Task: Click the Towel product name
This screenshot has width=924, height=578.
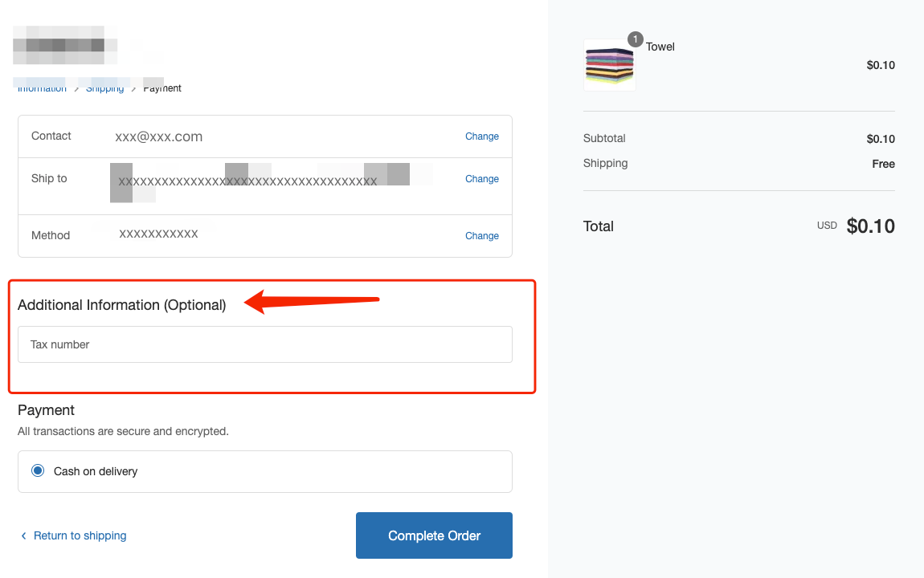Action: click(x=660, y=47)
